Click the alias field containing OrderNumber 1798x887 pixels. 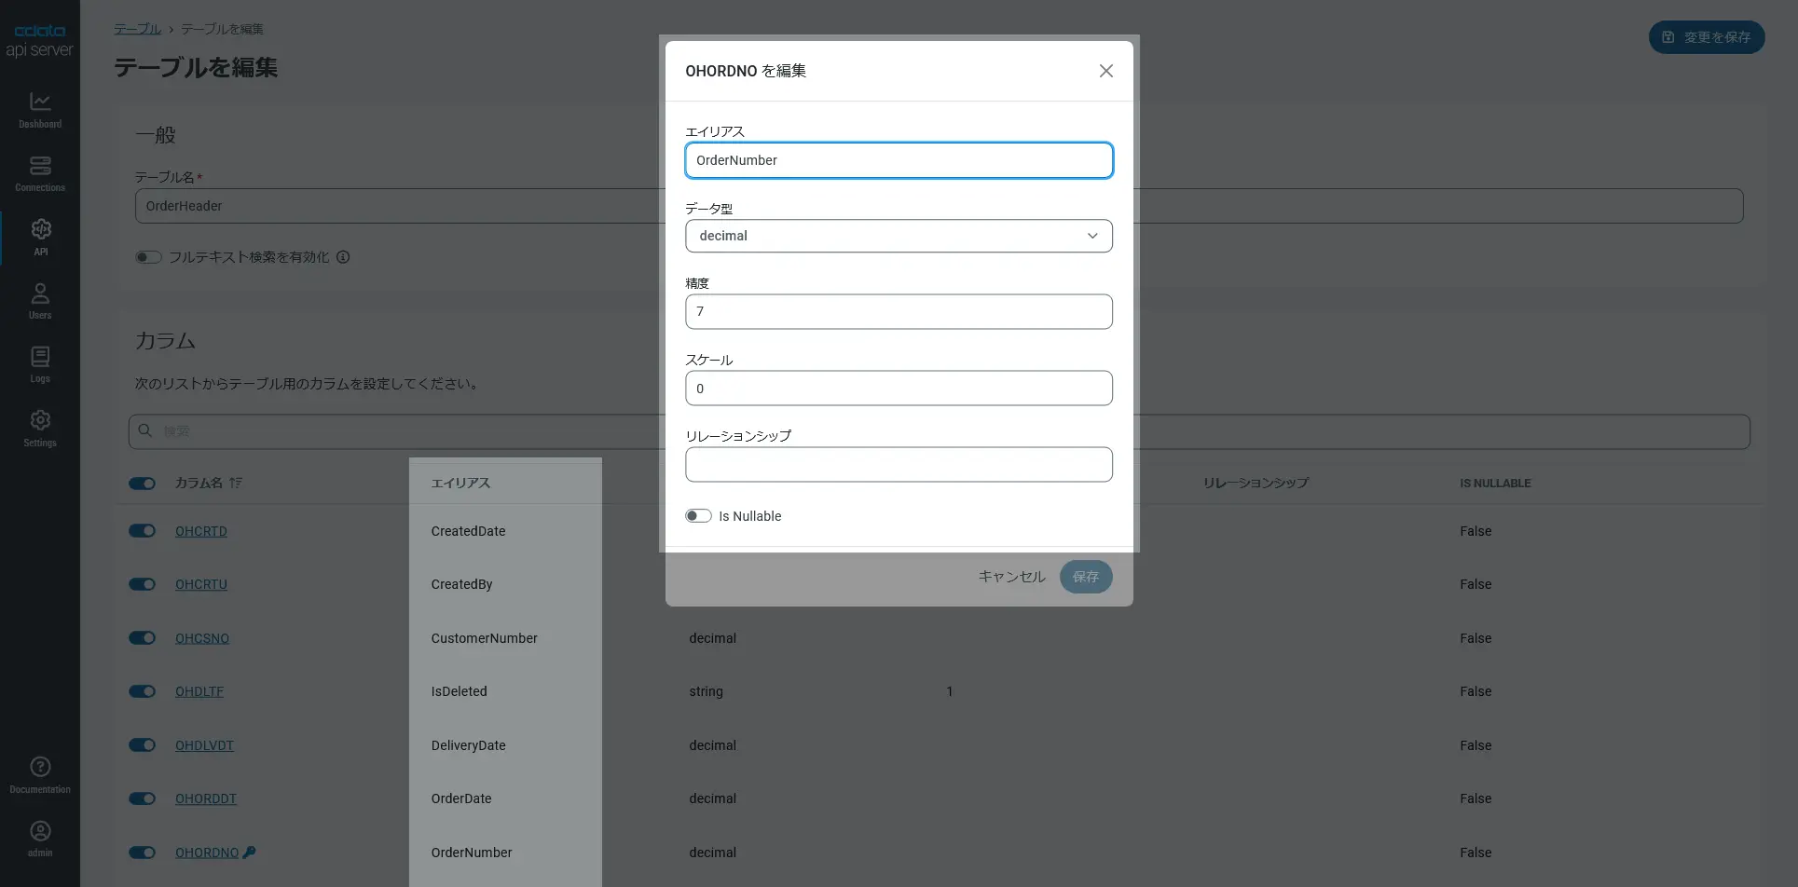pyautogui.click(x=899, y=160)
